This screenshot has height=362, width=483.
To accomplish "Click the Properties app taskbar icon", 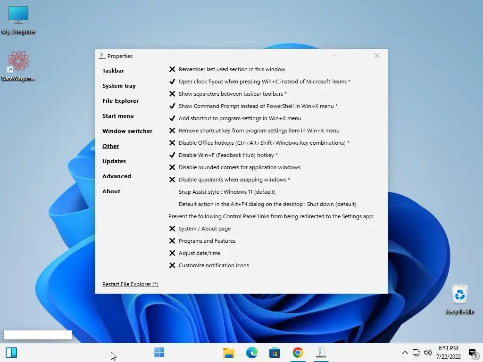I will pyautogui.click(x=321, y=353).
